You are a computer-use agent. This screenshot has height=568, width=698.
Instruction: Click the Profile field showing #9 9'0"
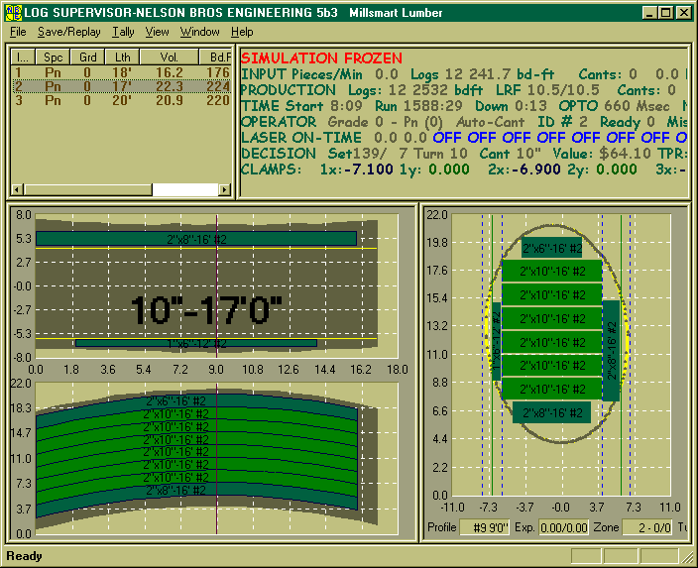click(484, 528)
